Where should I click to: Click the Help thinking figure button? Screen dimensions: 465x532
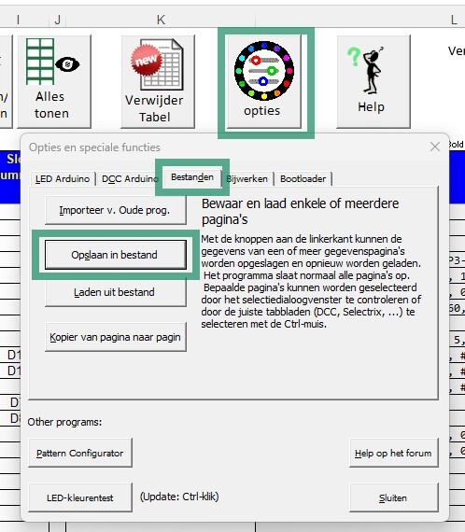pyautogui.click(x=373, y=81)
